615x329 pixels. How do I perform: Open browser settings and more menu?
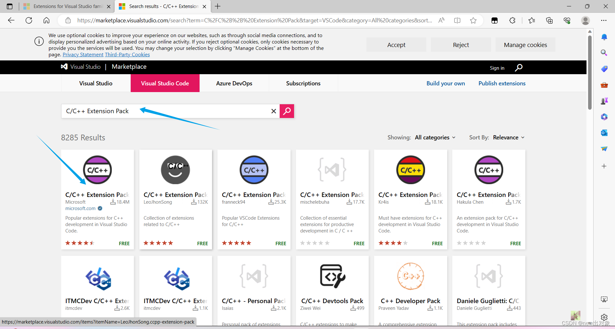pyautogui.click(x=604, y=20)
